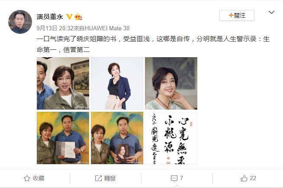
Task: Open the selfie photo with painting behind
Action: tap(63, 84)
